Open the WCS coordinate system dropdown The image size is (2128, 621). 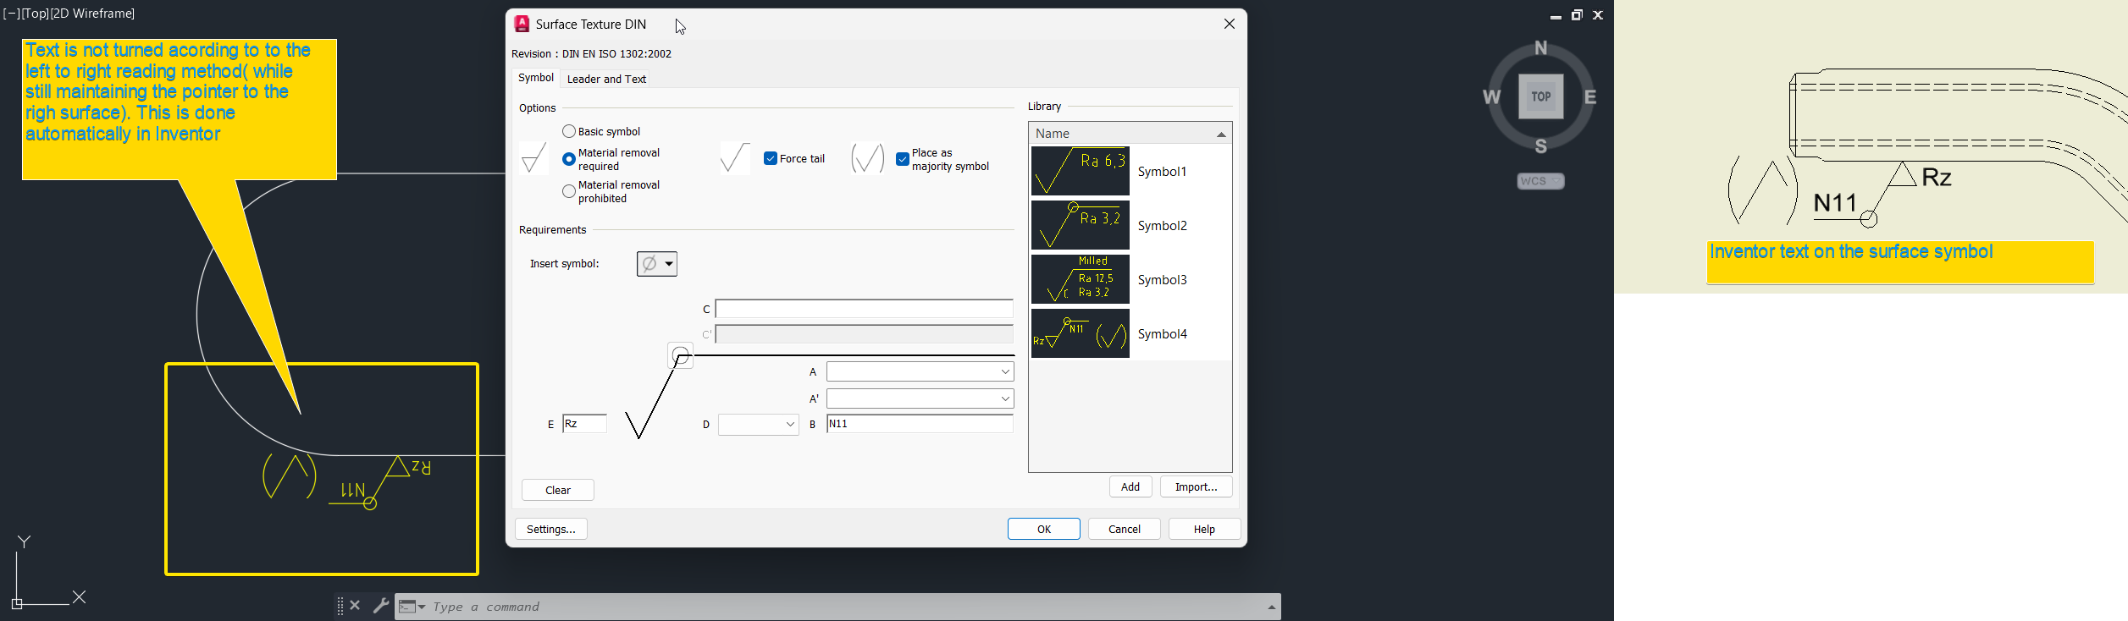(1541, 181)
